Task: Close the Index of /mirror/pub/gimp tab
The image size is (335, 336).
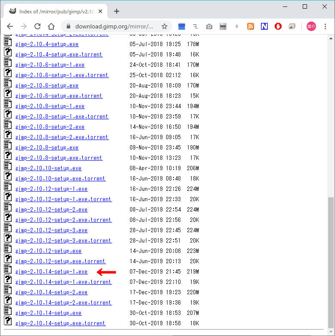Action: [x=100, y=11]
